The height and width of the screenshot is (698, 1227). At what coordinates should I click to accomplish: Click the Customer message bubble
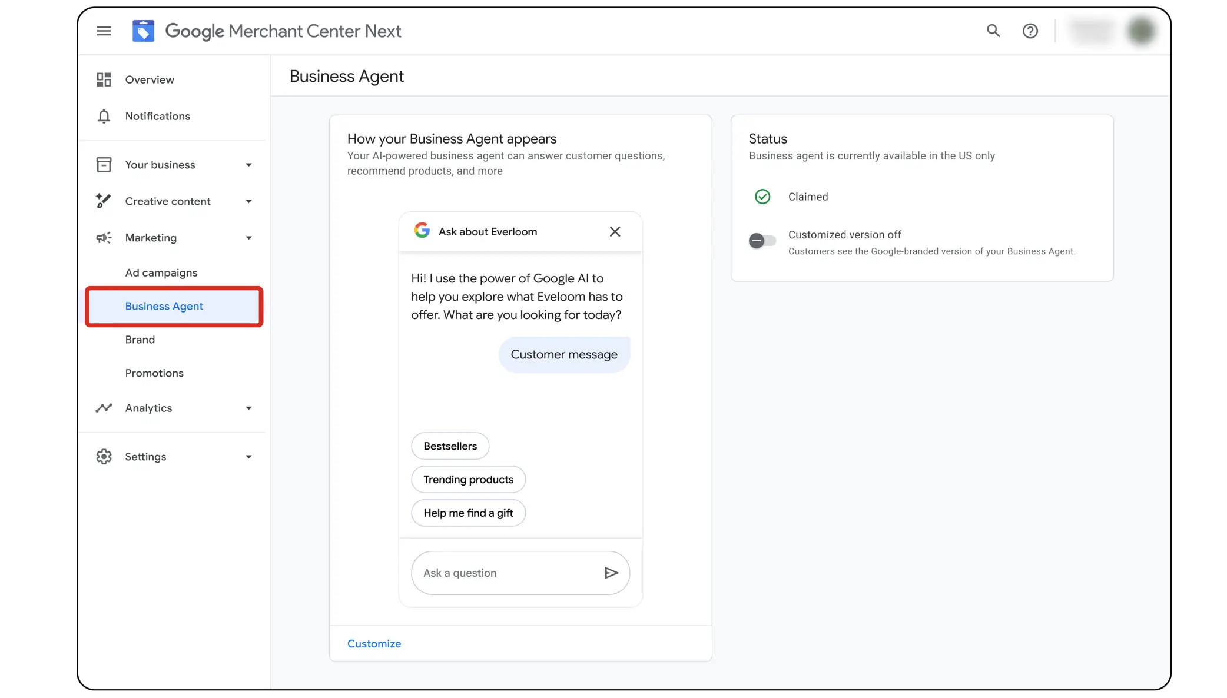pos(564,354)
